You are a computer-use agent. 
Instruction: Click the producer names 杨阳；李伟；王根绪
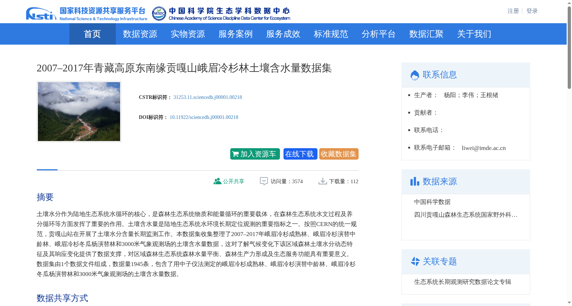tap(471, 95)
